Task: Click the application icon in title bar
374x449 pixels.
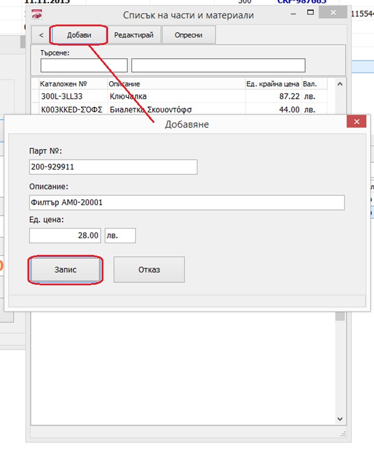Action: coord(37,14)
